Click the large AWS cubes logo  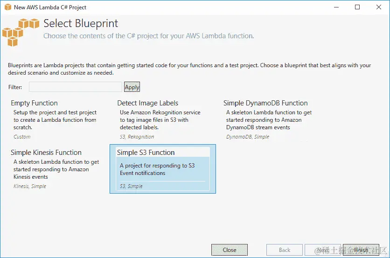pos(21,32)
